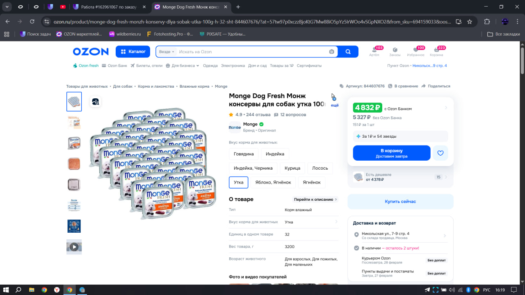
Task: Open the Везде search scope dropdown
Action: 167,52
